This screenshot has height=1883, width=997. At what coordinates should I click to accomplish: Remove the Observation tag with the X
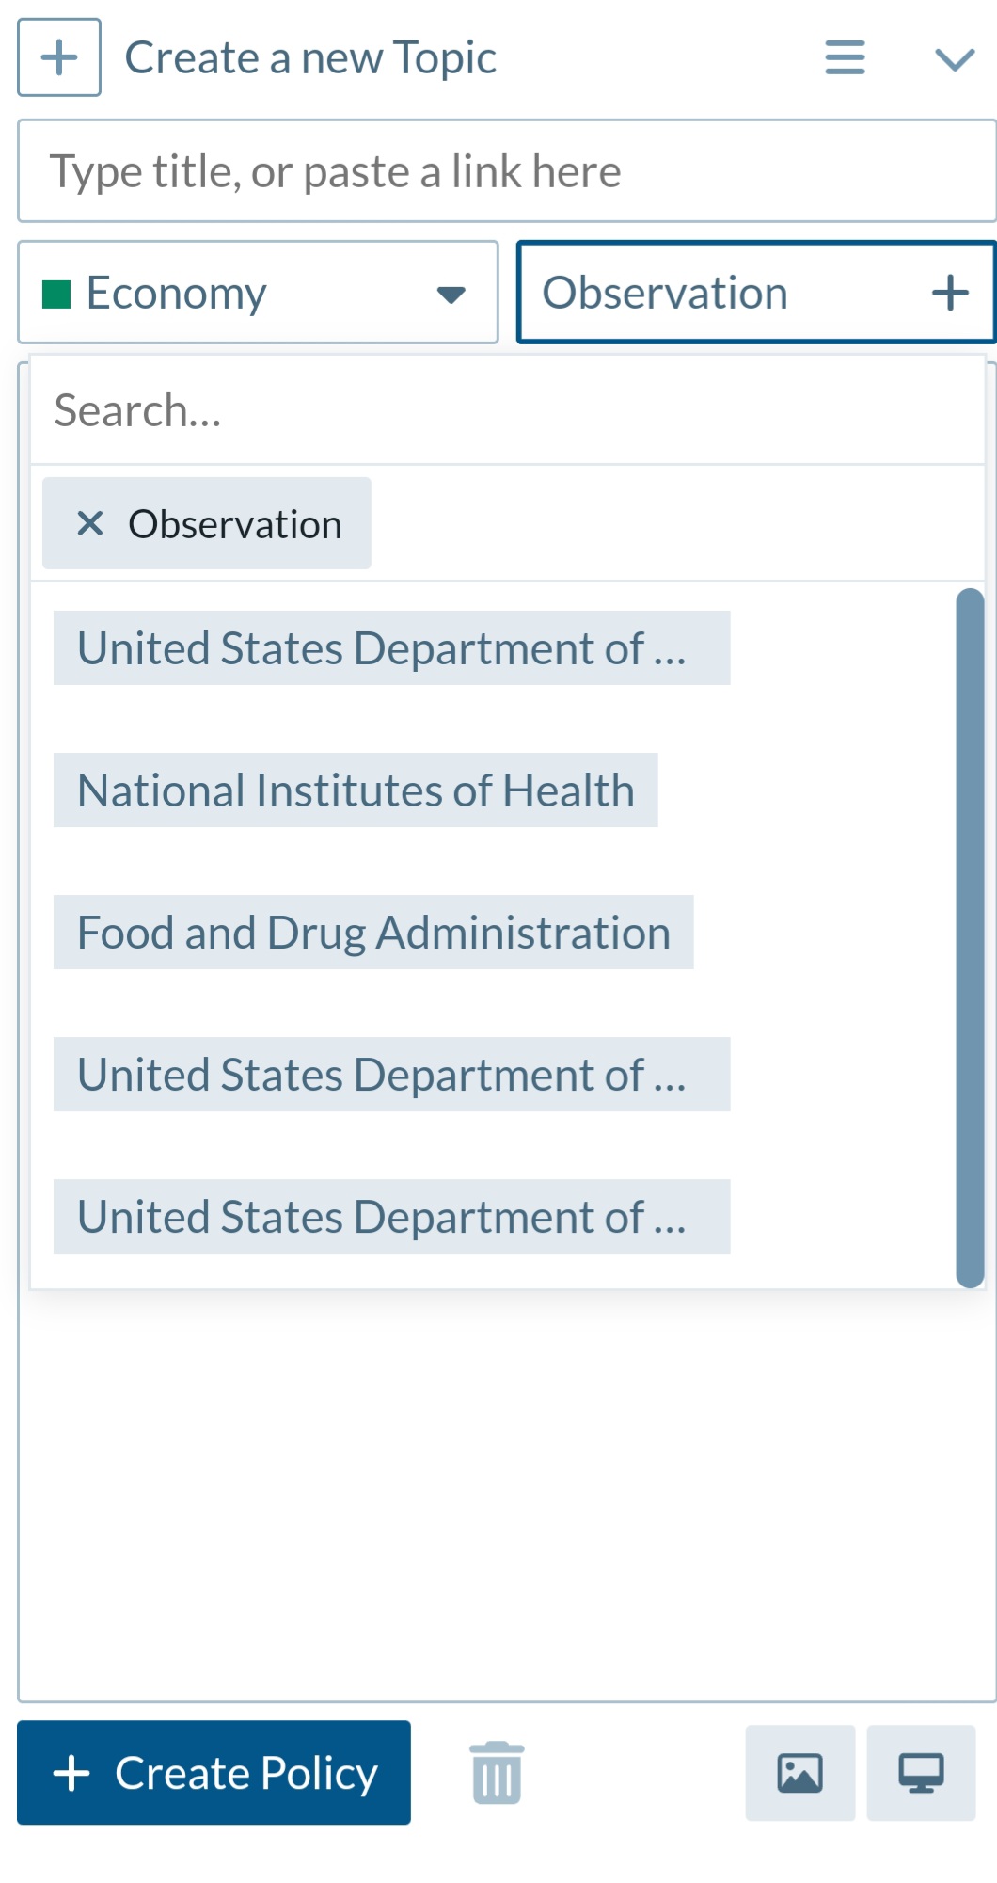click(90, 523)
